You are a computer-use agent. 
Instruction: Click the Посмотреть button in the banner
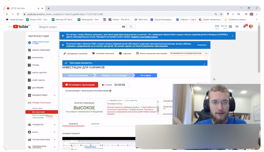(202, 45)
